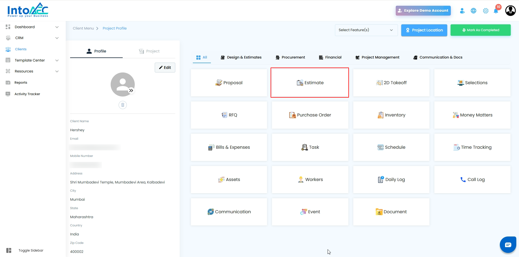Screen dimensions: 519x257
Task: Open the Task card
Action: click(310, 147)
